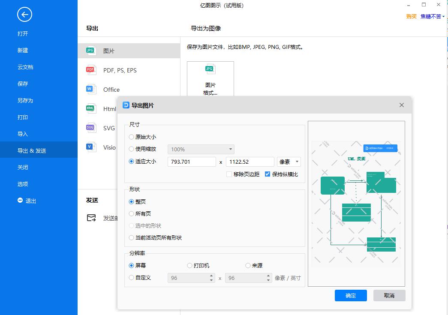Click the up arrow of the 96 DPI stepper

(x=210, y=276)
